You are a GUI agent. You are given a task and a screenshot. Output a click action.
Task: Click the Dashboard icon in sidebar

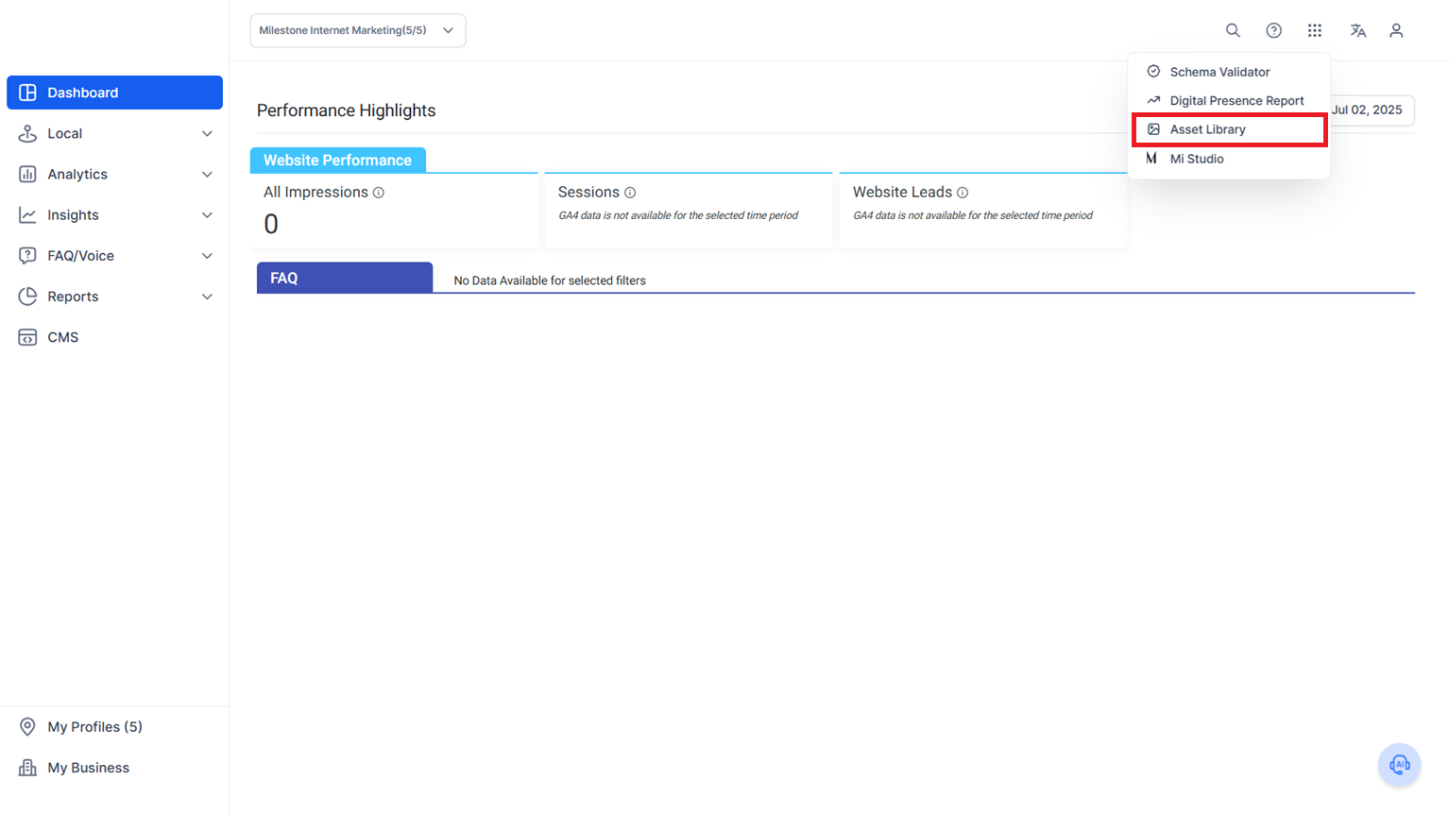coord(27,93)
